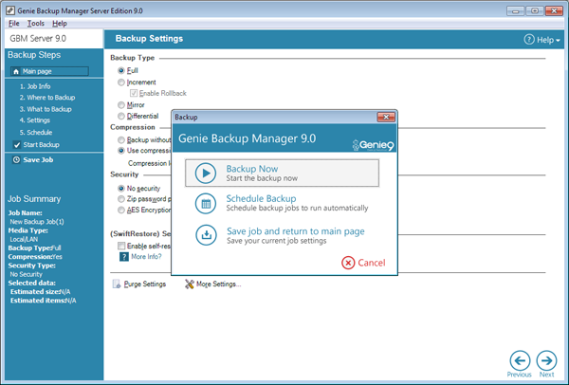Click the job name New Backup Job(1)
The height and width of the screenshot is (385, 569).
coord(37,222)
